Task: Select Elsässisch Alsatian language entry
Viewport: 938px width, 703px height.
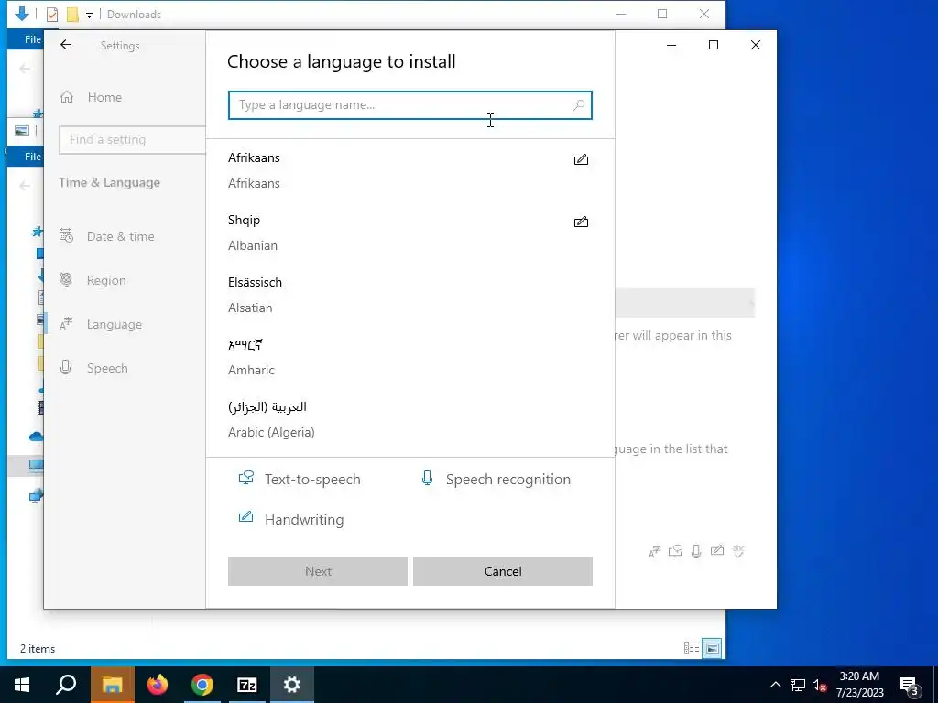Action: pos(409,295)
